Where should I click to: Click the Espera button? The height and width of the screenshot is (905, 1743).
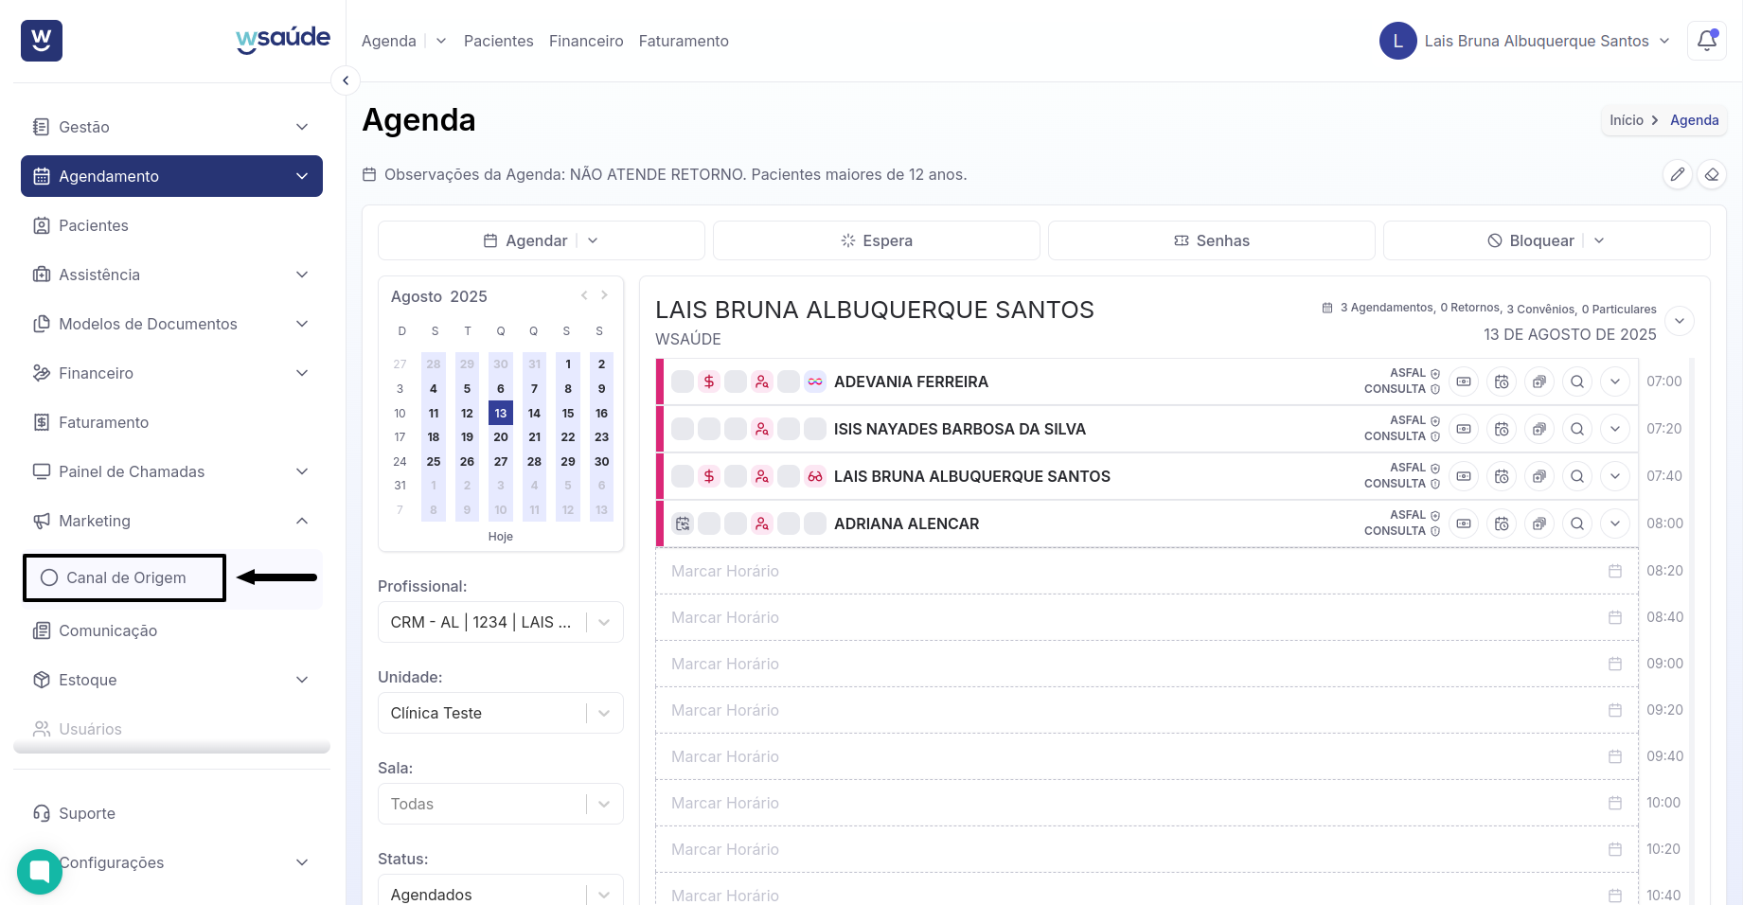coord(877,240)
